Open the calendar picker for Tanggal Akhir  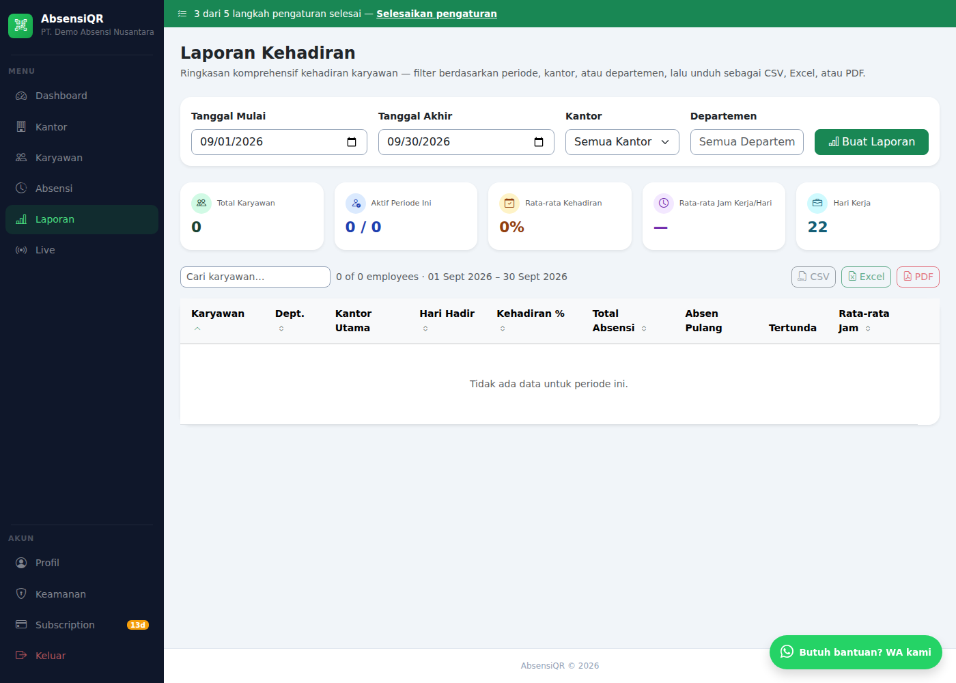coord(539,142)
